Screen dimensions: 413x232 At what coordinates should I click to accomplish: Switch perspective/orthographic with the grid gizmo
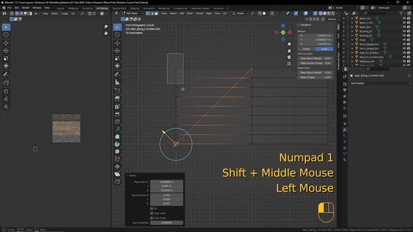click(289, 64)
